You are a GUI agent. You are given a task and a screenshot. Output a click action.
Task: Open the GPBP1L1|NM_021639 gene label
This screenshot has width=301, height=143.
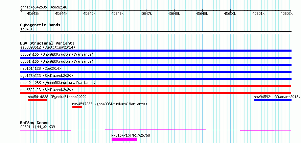38,127
